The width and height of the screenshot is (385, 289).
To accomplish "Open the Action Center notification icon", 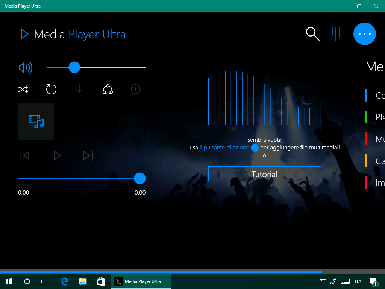I will click(373, 282).
